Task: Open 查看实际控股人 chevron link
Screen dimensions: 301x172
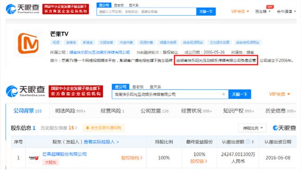Action: [x=101, y=142]
